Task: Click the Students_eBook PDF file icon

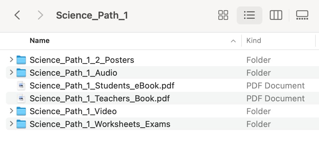Action: (x=21, y=86)
